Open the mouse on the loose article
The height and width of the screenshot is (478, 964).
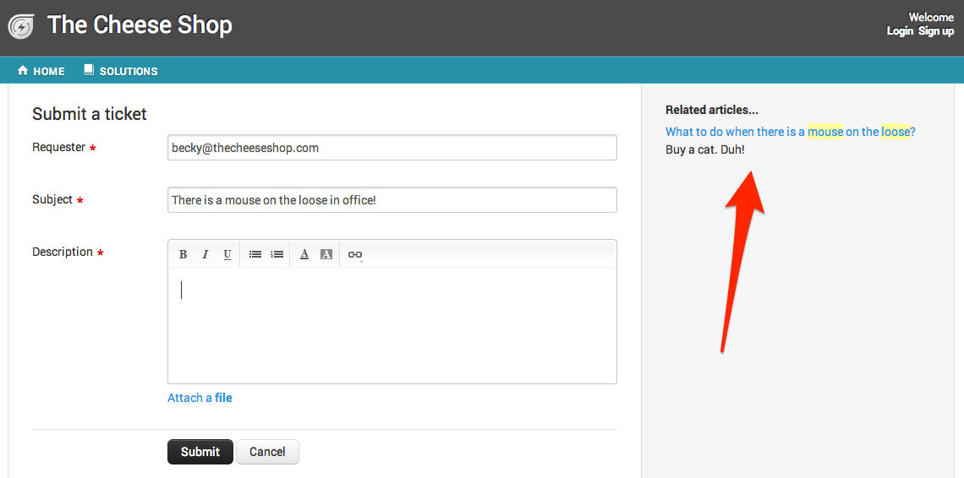[x=791, y=132]
